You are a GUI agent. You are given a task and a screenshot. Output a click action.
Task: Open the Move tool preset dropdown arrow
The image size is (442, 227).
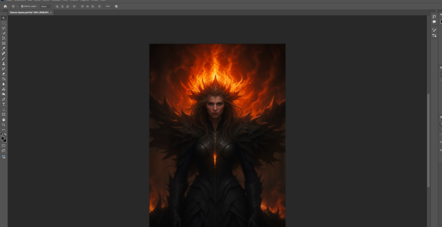[17, 6]
